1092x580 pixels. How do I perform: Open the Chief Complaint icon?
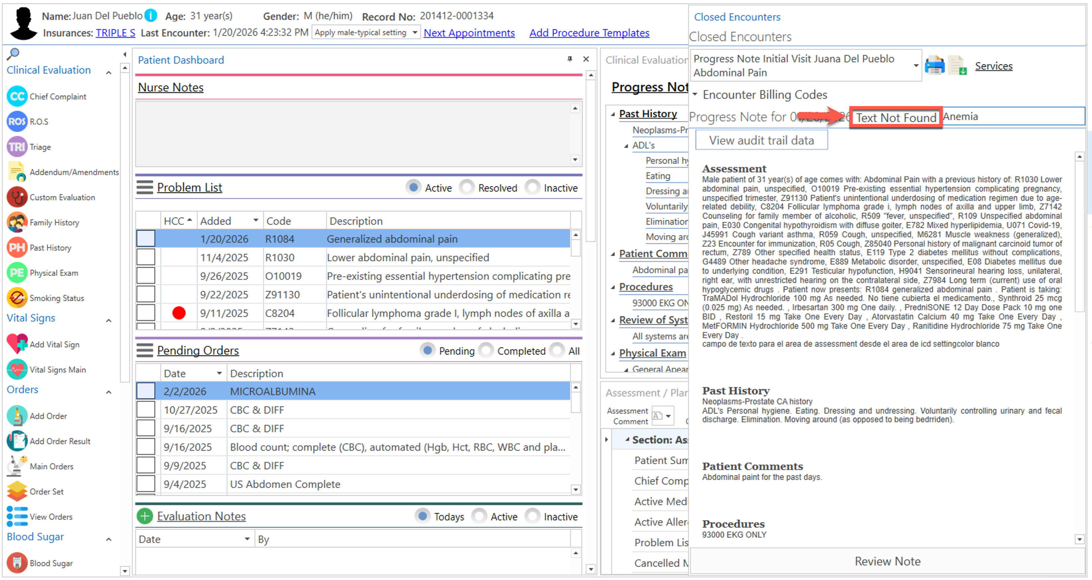point(17,96)
